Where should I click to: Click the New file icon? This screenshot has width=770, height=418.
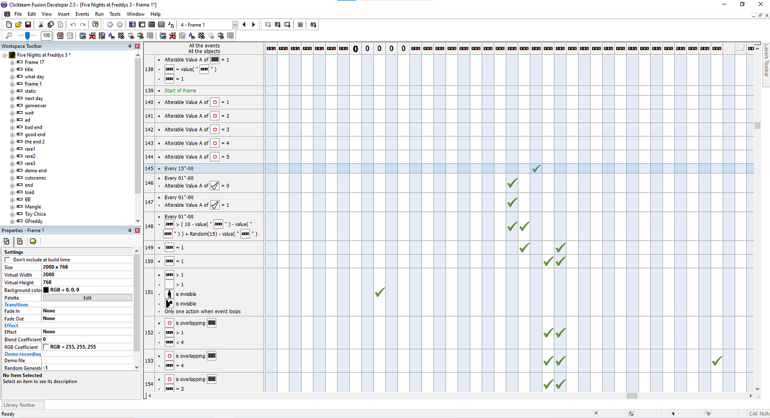coord(9,25)
